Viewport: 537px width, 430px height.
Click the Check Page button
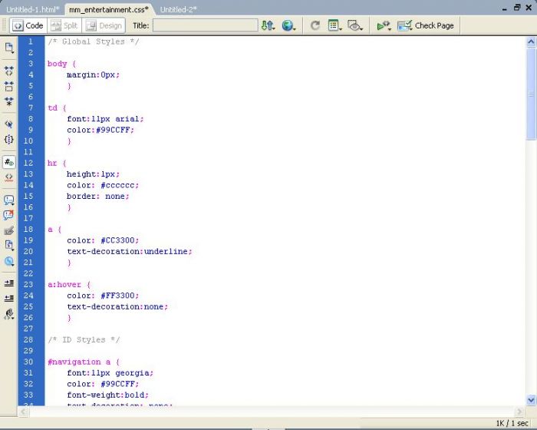point(426,25)
